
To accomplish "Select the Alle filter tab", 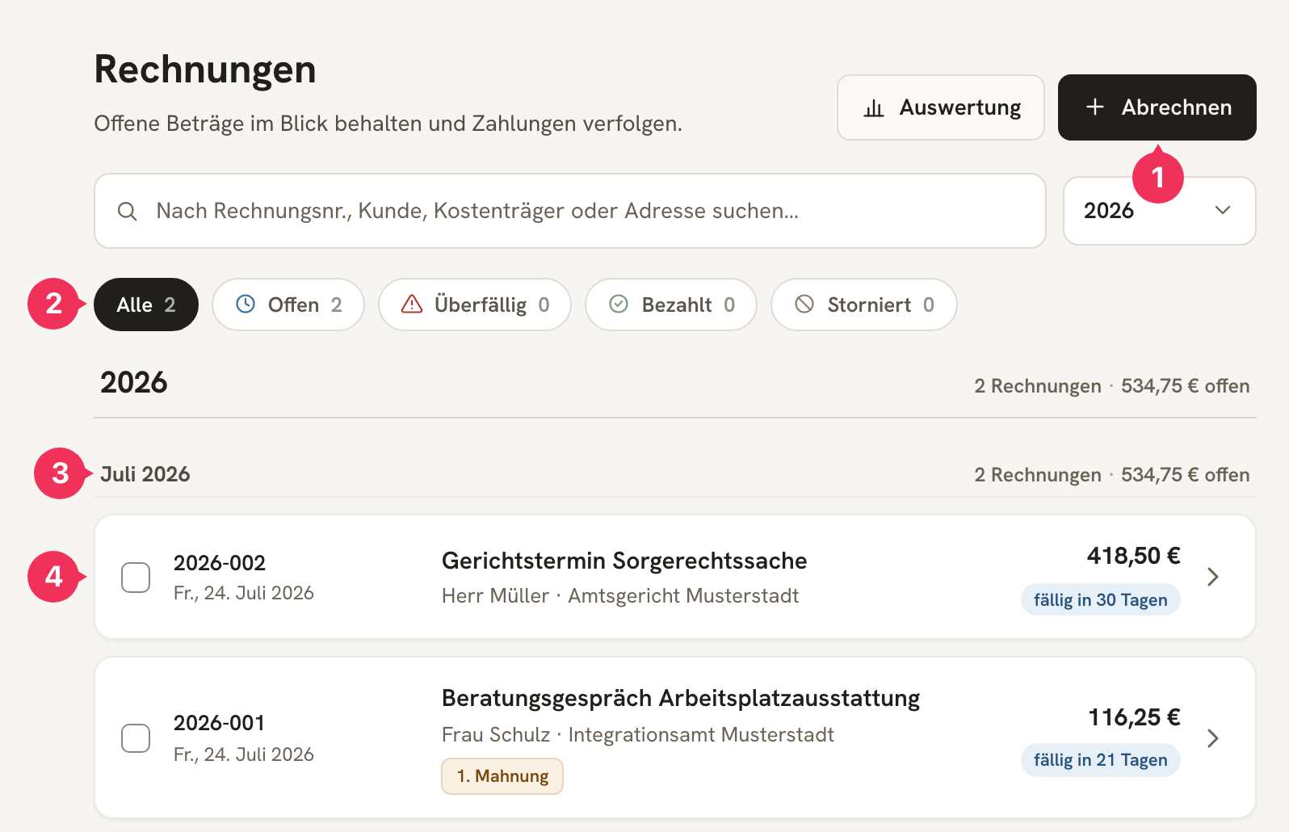I will [146, 305].
